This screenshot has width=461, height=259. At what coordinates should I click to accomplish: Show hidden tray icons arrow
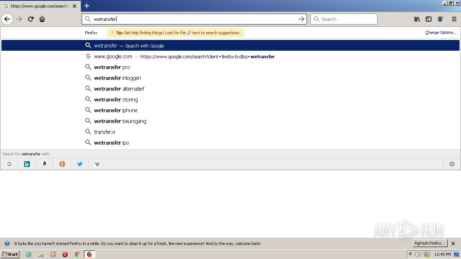coord(410,254)
